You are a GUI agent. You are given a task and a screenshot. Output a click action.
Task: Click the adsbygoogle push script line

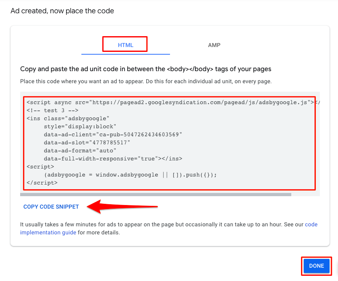(130, 175)
